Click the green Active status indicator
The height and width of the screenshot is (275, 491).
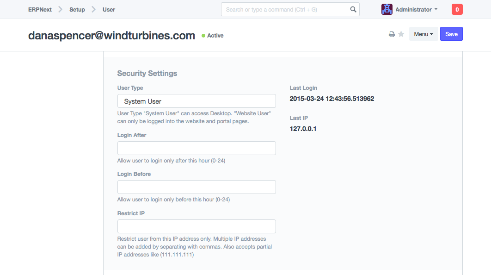tap(213, 36)
